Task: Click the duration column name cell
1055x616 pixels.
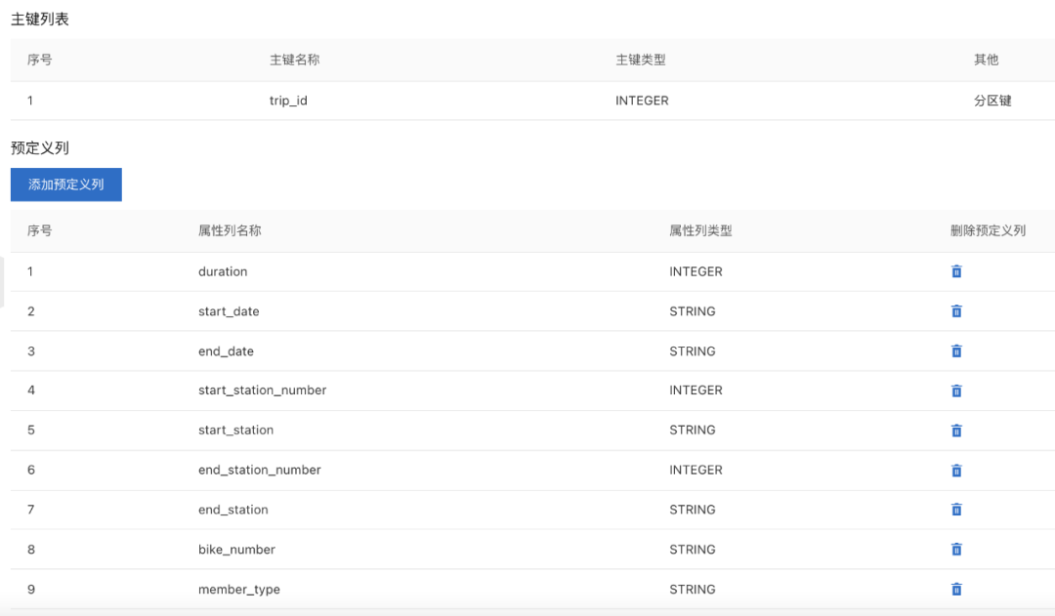Action: [x=223, y=271]
